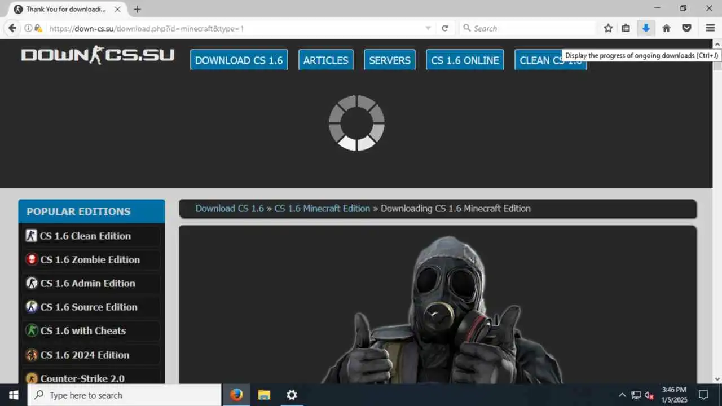Close the Thank You for downloading tab

click(118, 9)
